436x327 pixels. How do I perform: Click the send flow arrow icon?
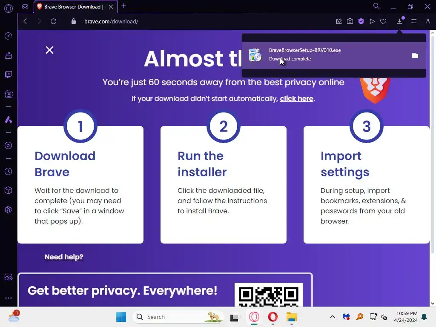372,21
